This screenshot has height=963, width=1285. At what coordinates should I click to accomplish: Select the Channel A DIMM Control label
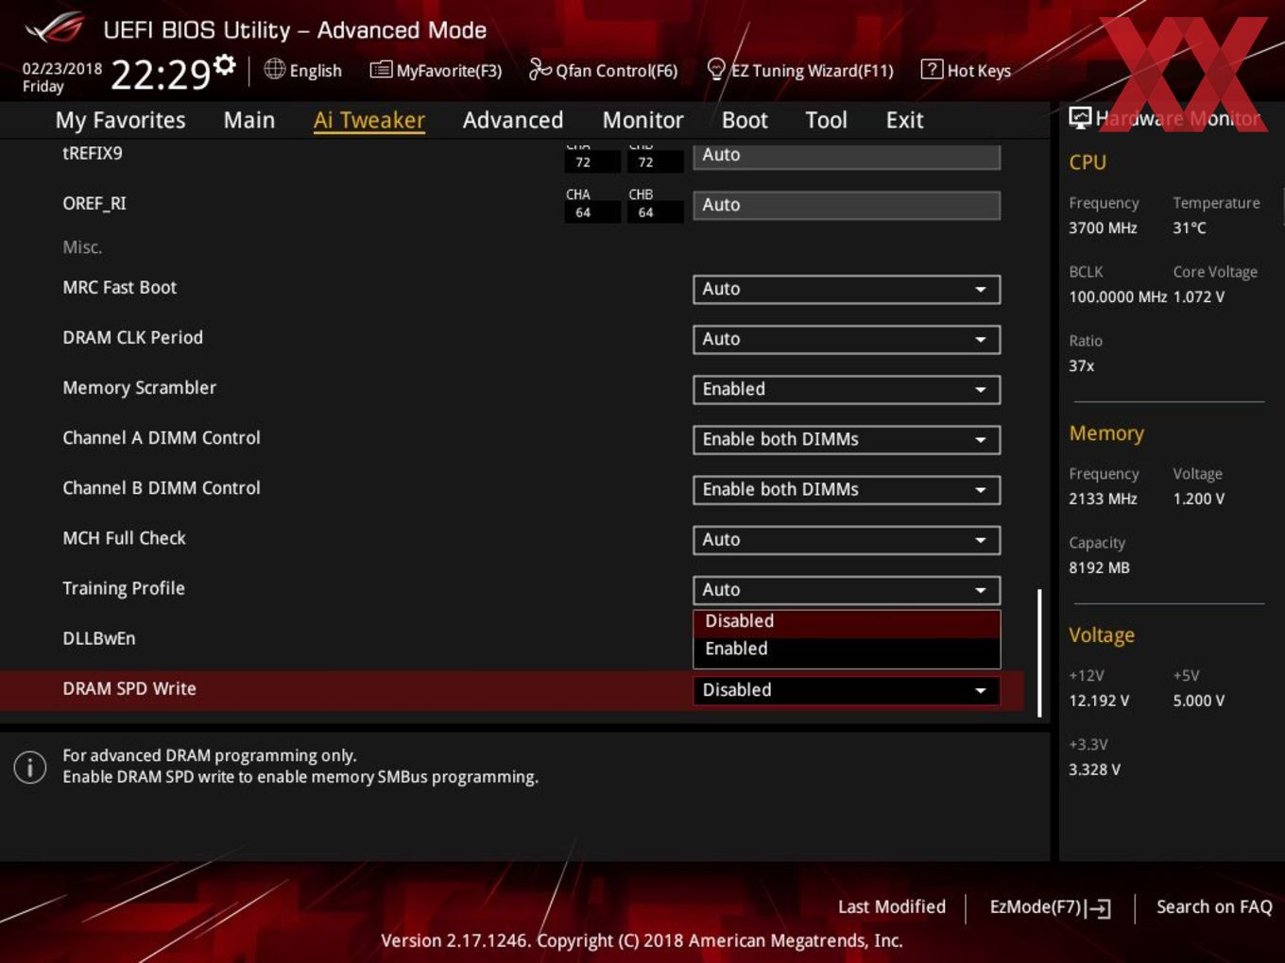click(x=162, y=437)
